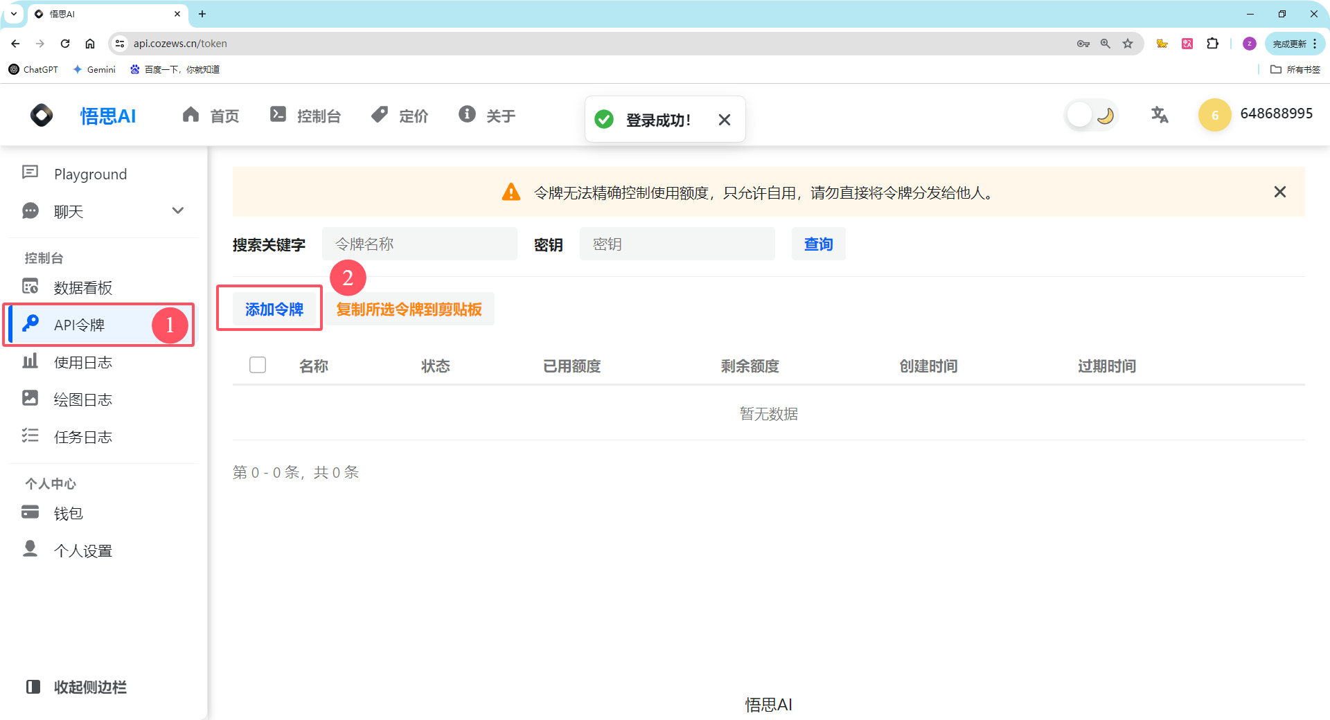Click the 过期时间 column header
Image resolution: width=1330 pixels, height=720 pixels.
point(1107,366)
